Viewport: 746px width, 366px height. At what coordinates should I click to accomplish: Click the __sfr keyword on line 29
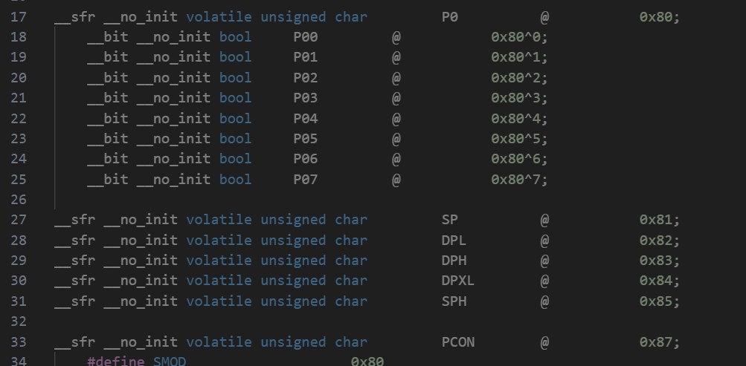point(74,260)
